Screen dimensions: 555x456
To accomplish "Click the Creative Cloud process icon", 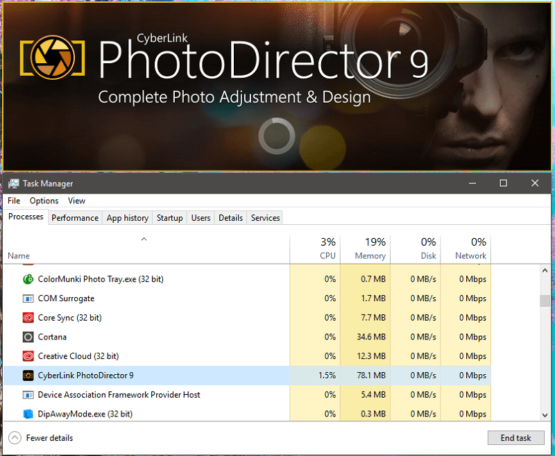I will [28, 356].
